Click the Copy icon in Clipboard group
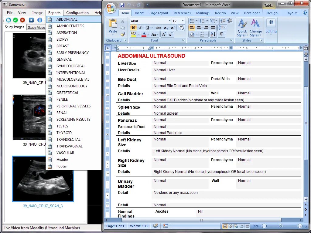 123,28
